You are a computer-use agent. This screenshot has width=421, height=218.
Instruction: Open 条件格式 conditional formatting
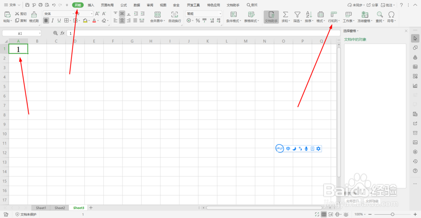(x=234, y=17)
